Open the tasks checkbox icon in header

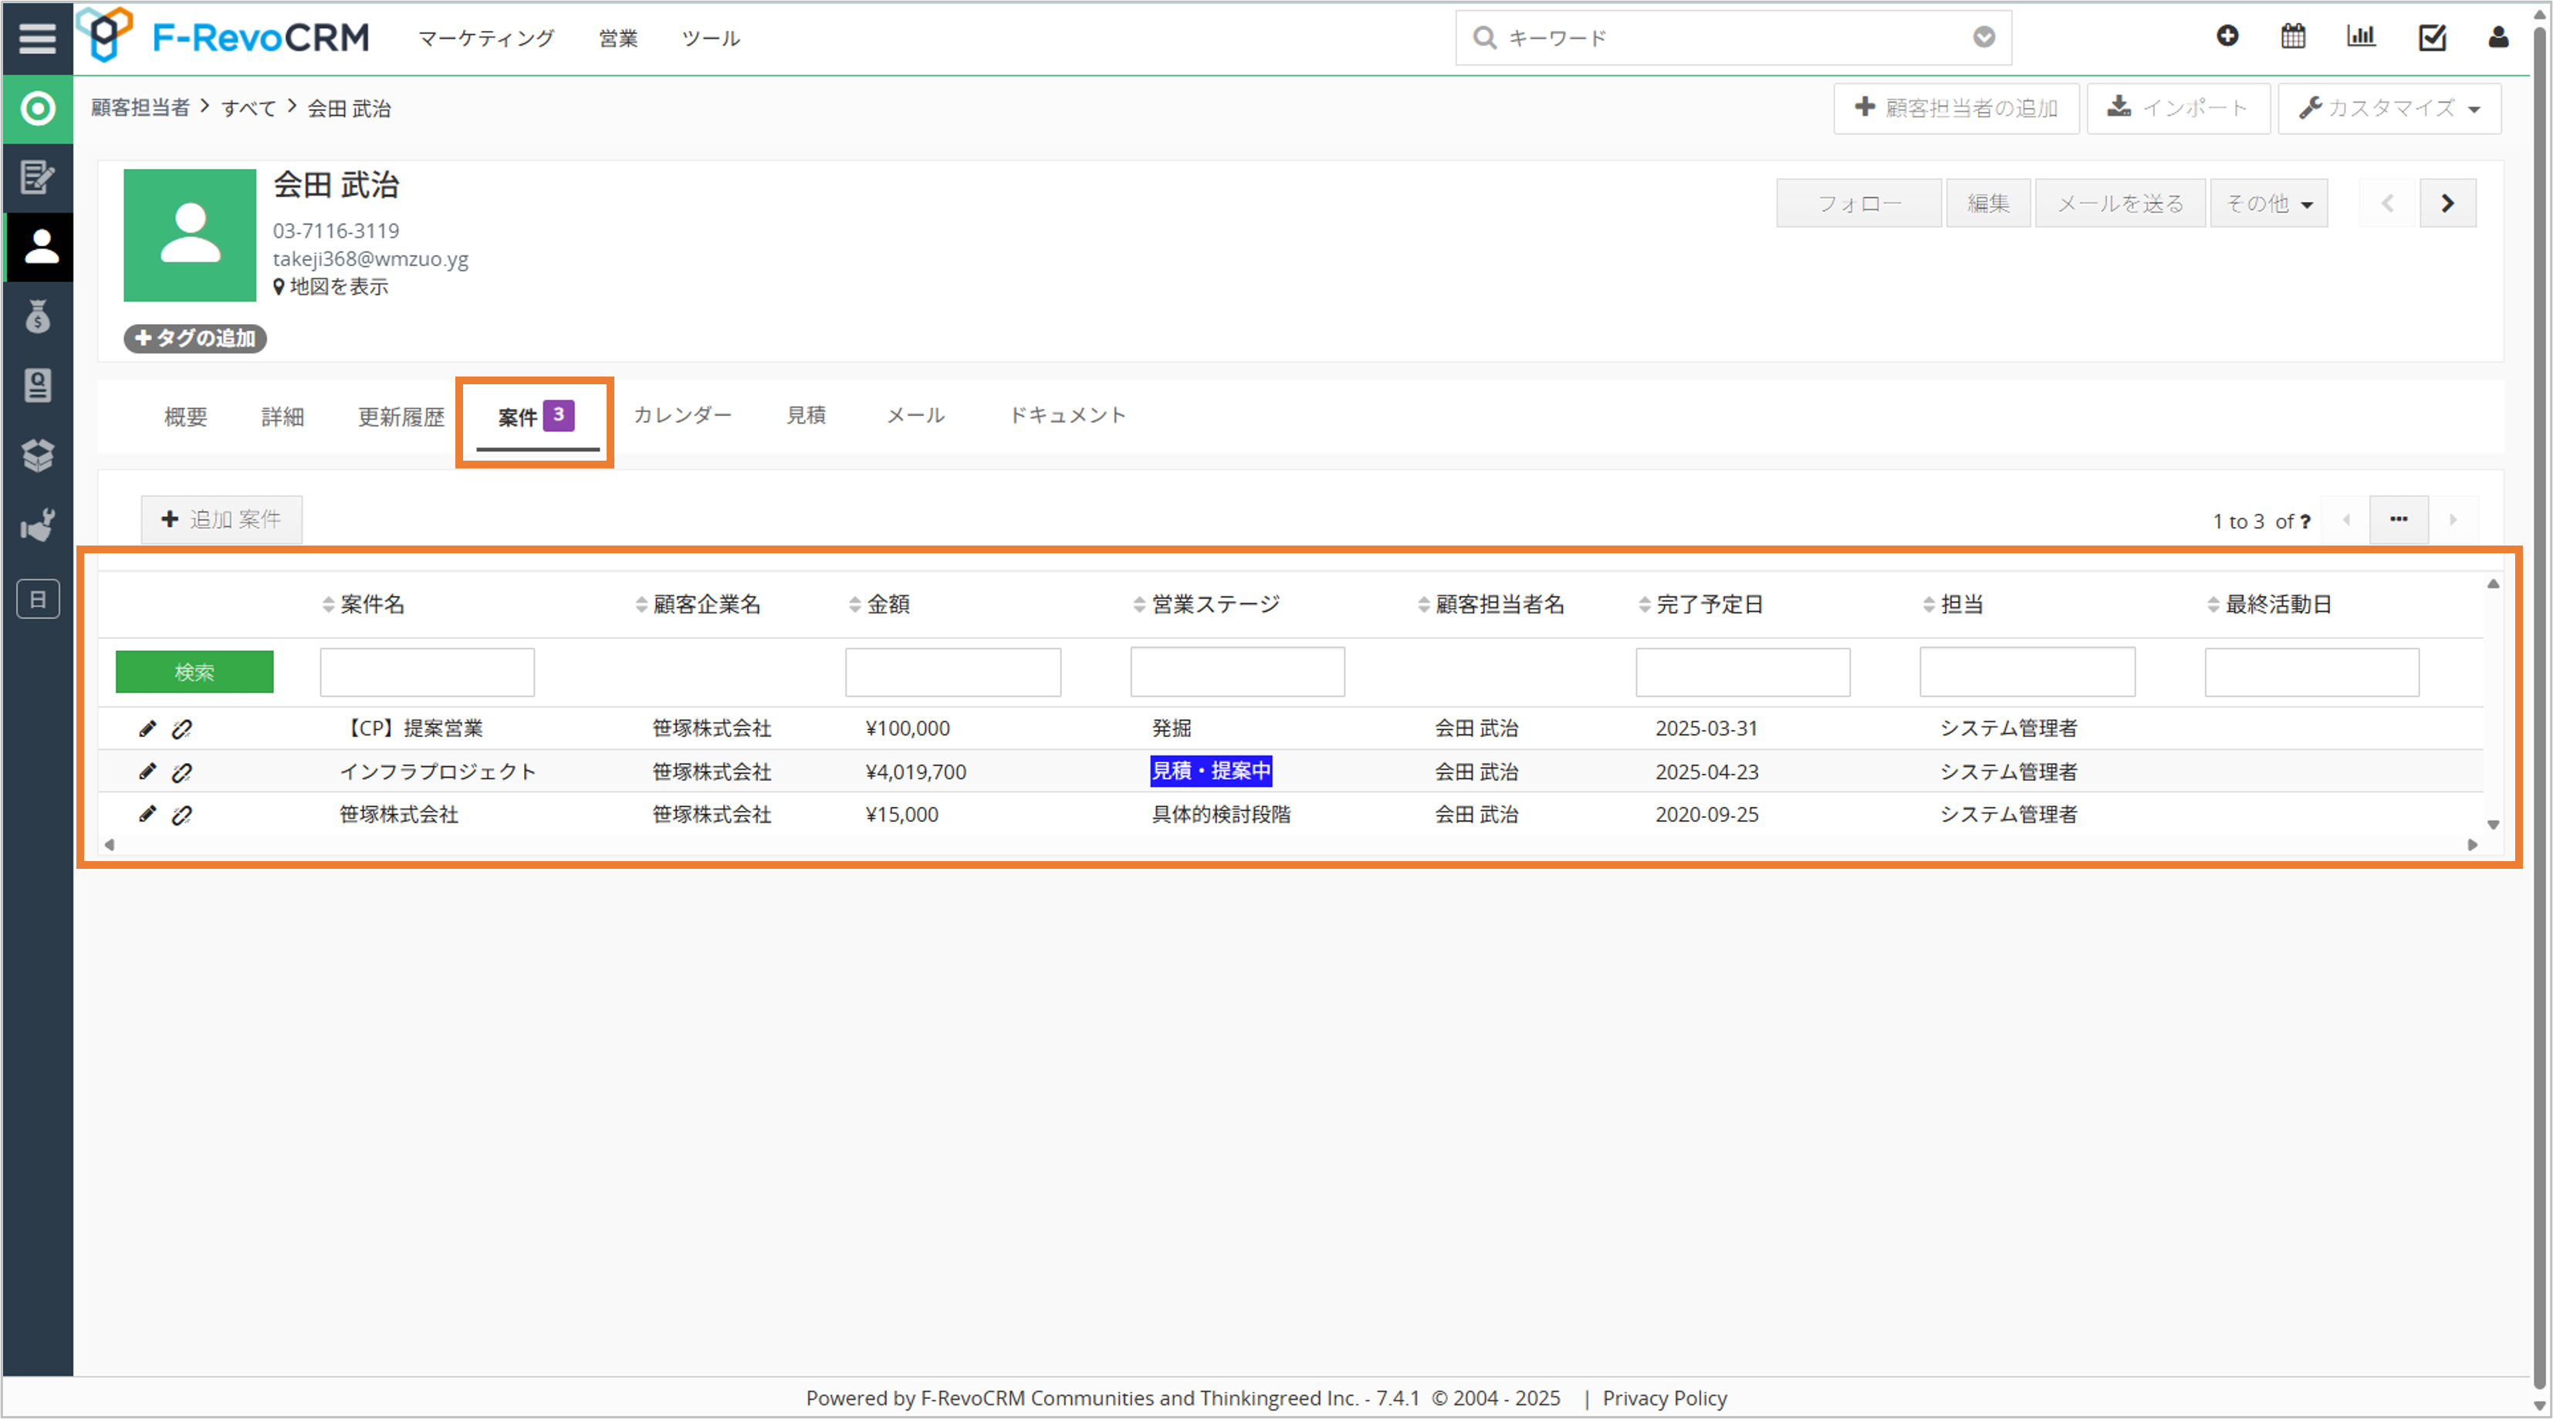[x=2432, y=38]
